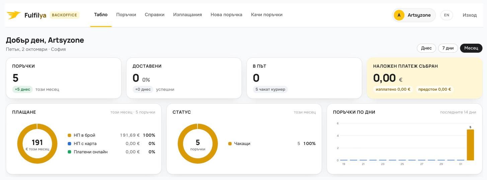This screenshot has width=487, height=180.
Task: Open the Справки section
Action: click(155, 15)
